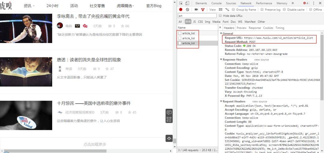Switch to the Elements tab
The width and height of the screenshot is (324, 153).
pos(201,3)
